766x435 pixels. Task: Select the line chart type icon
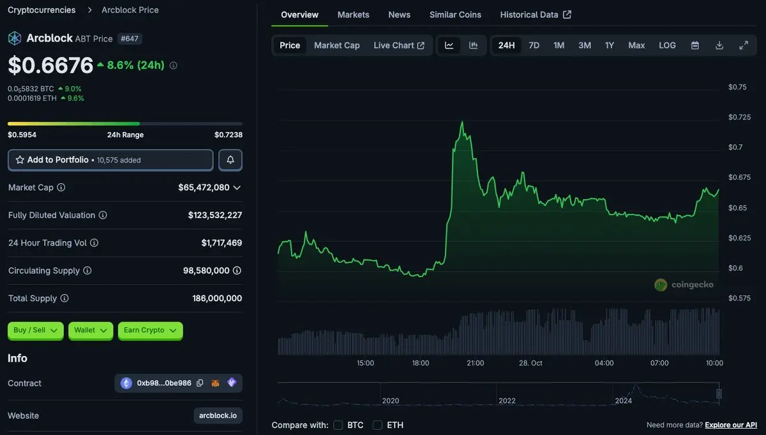(449, 45)
